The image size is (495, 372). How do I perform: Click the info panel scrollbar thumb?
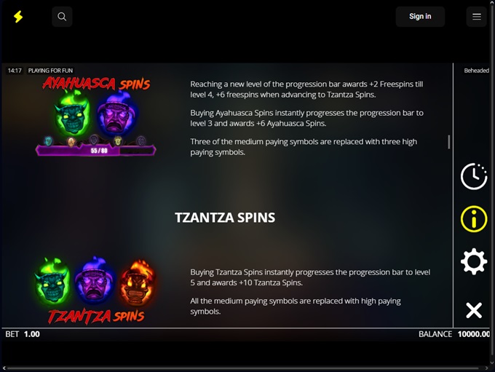[x=448, y=142]
